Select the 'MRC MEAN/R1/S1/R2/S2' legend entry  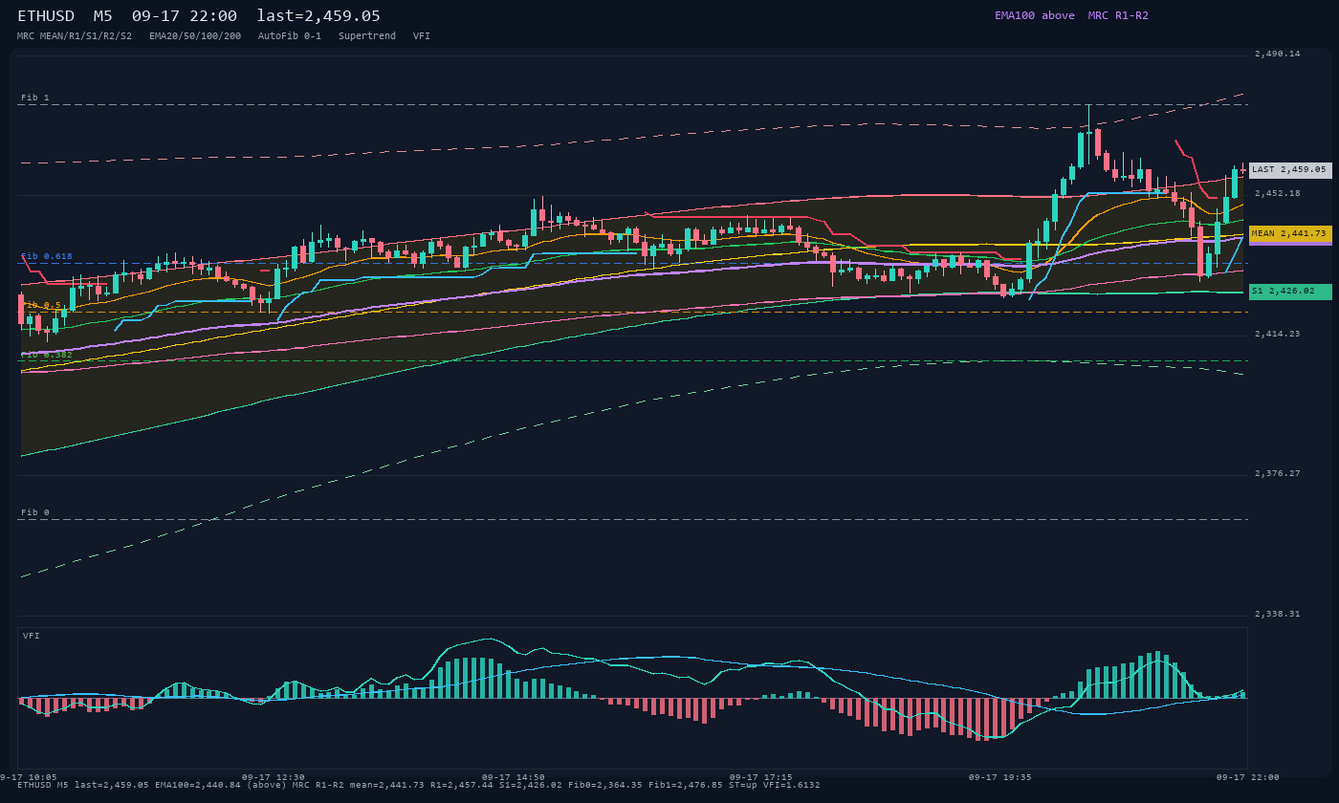point(75,35)
